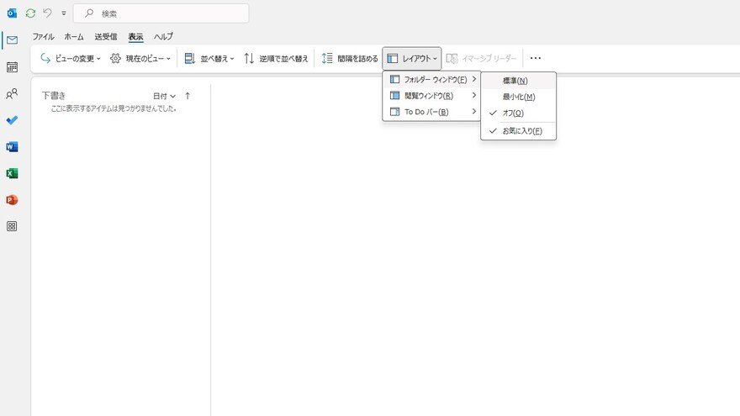Launch PowerPoint from the sidebar
This screenshot has height=416, width=740.
point(12,200)
